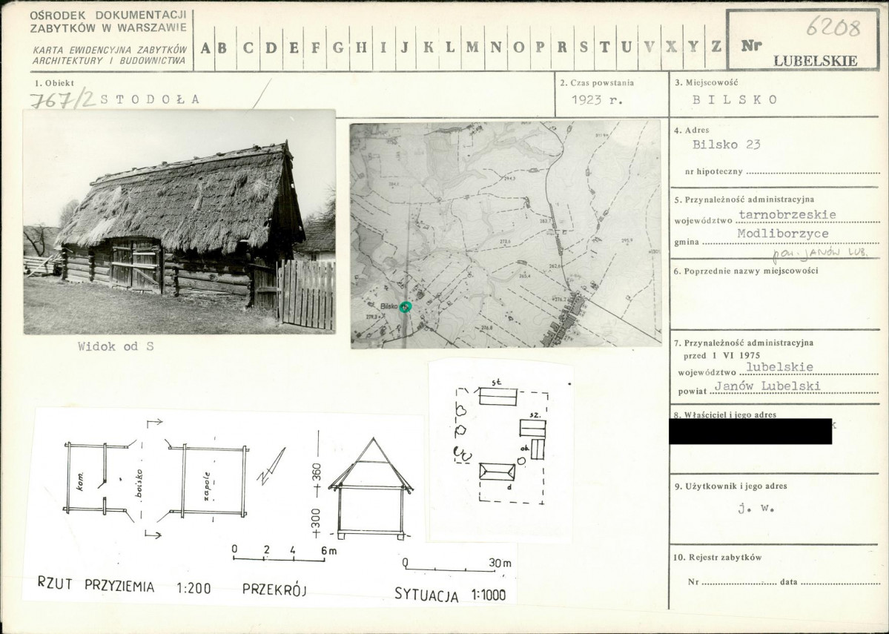Click the 'nr hipoteczny' dotted field
Viewport: 889px width, 634px height.
[813, 172]
